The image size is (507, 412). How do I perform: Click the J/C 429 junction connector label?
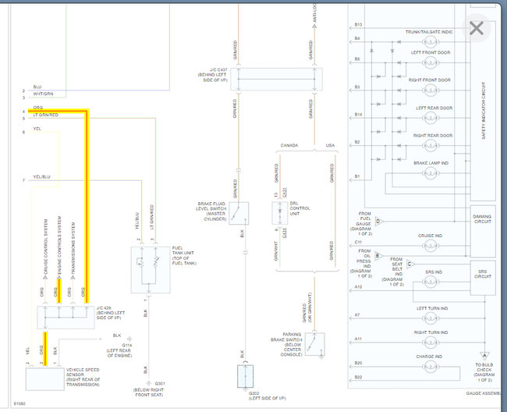110,313
